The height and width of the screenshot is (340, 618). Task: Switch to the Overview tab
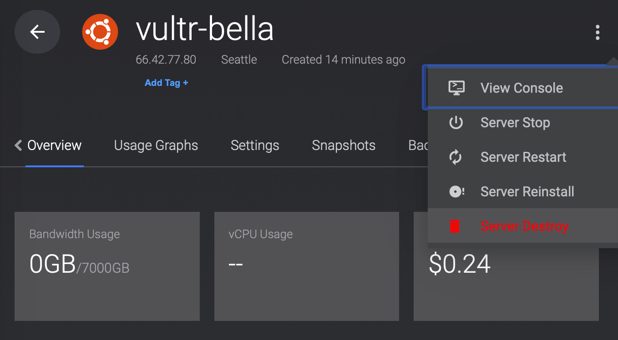tap(54, 145)
